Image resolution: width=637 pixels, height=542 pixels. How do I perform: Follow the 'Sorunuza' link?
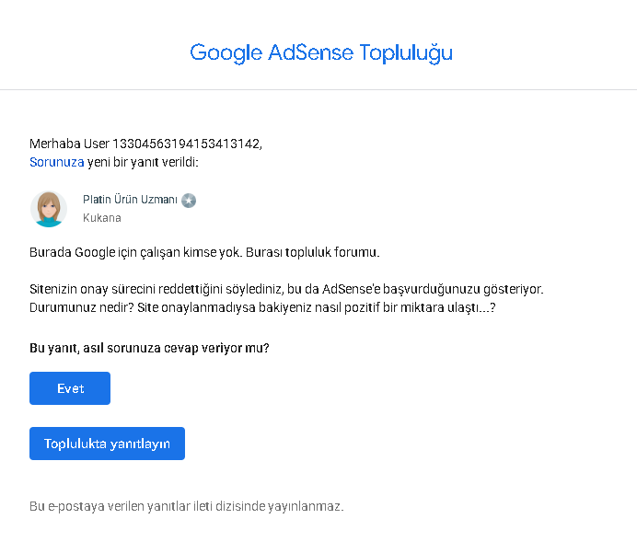click(x=57, y=162)
